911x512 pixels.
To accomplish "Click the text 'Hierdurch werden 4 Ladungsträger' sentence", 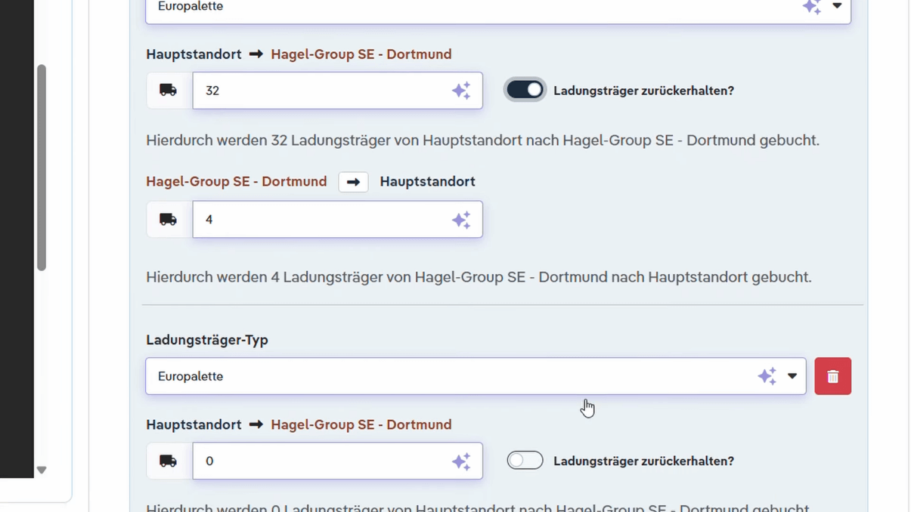I will [479, 277].
